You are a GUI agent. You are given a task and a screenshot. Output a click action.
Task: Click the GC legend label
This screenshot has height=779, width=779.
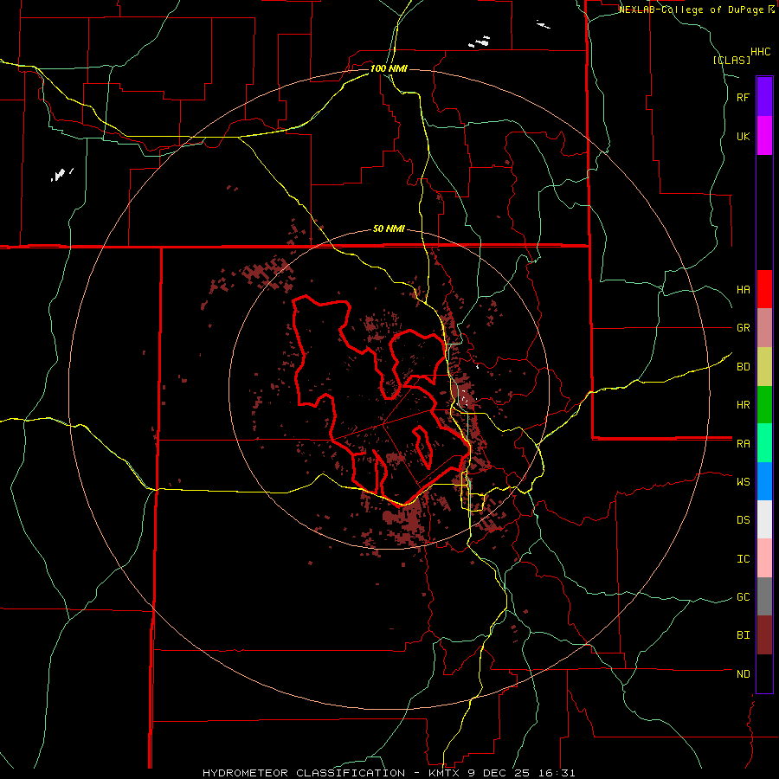click(x=744, y=597)
